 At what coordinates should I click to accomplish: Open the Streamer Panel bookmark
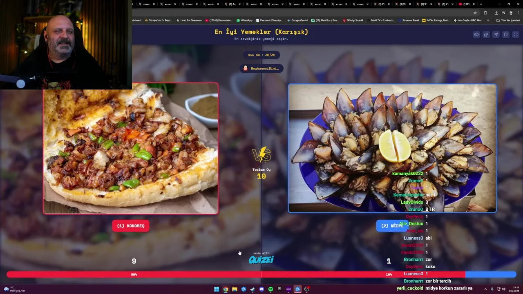click(408, 20)
